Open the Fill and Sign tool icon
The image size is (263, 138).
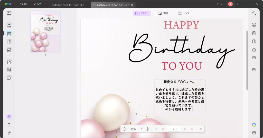9,50
